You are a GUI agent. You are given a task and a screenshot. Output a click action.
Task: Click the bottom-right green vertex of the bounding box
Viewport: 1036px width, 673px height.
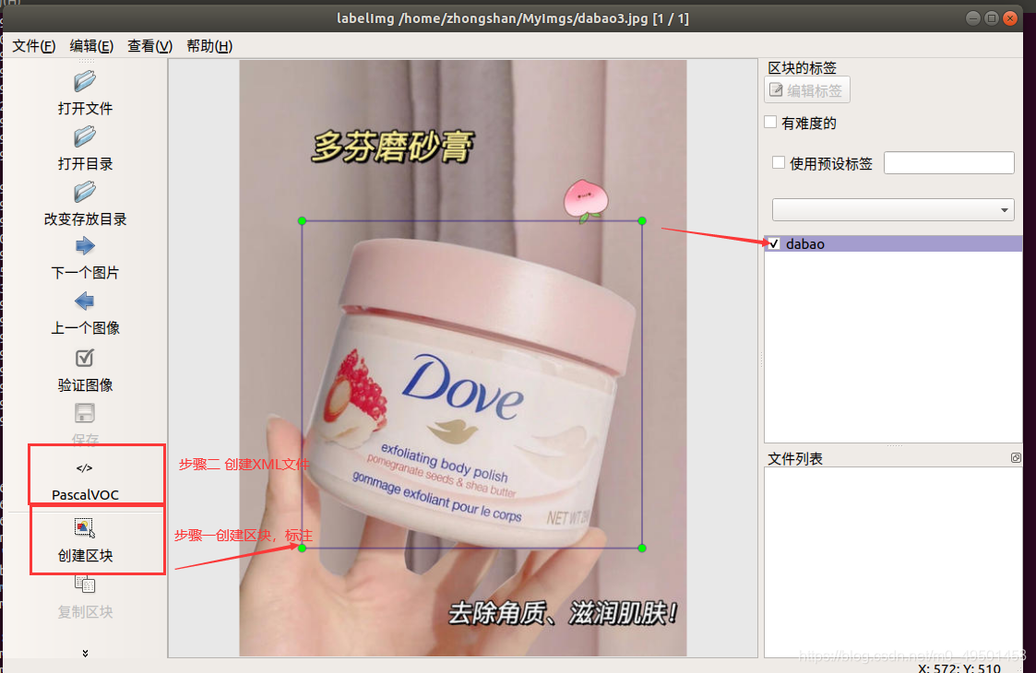point(642,549)
